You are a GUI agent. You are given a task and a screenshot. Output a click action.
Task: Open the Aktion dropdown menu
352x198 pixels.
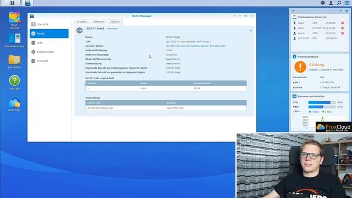(116, 22)
